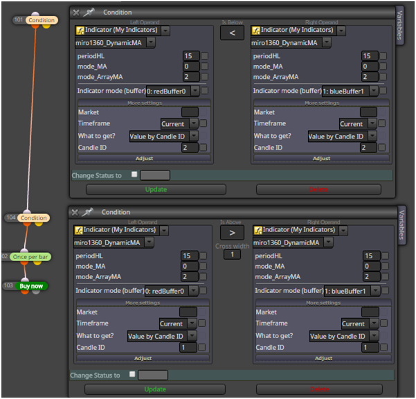This screenshot has width=416, height=399.
Task: Edit top left Market field
Action: click(x=190, y=112)
